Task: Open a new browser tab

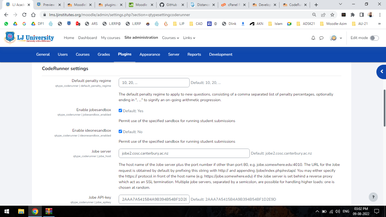Action: (316, 5)
